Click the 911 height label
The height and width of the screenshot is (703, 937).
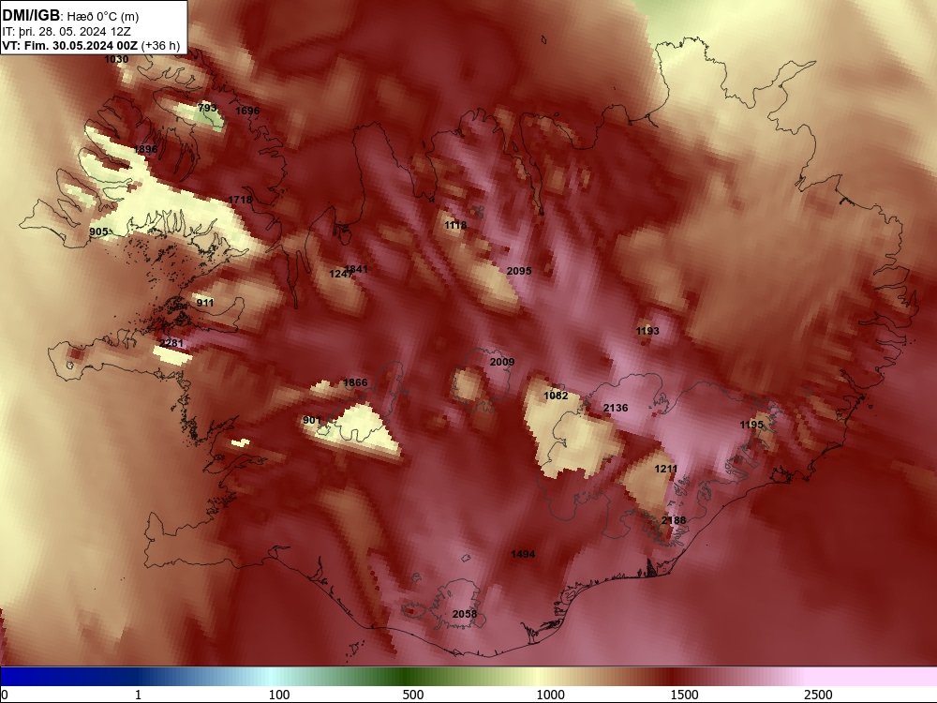click(205, 303)
